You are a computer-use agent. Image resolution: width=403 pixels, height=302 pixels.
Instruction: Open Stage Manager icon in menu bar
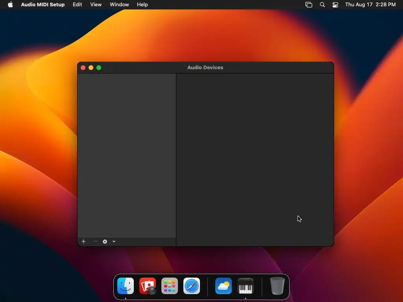(309, 4)
